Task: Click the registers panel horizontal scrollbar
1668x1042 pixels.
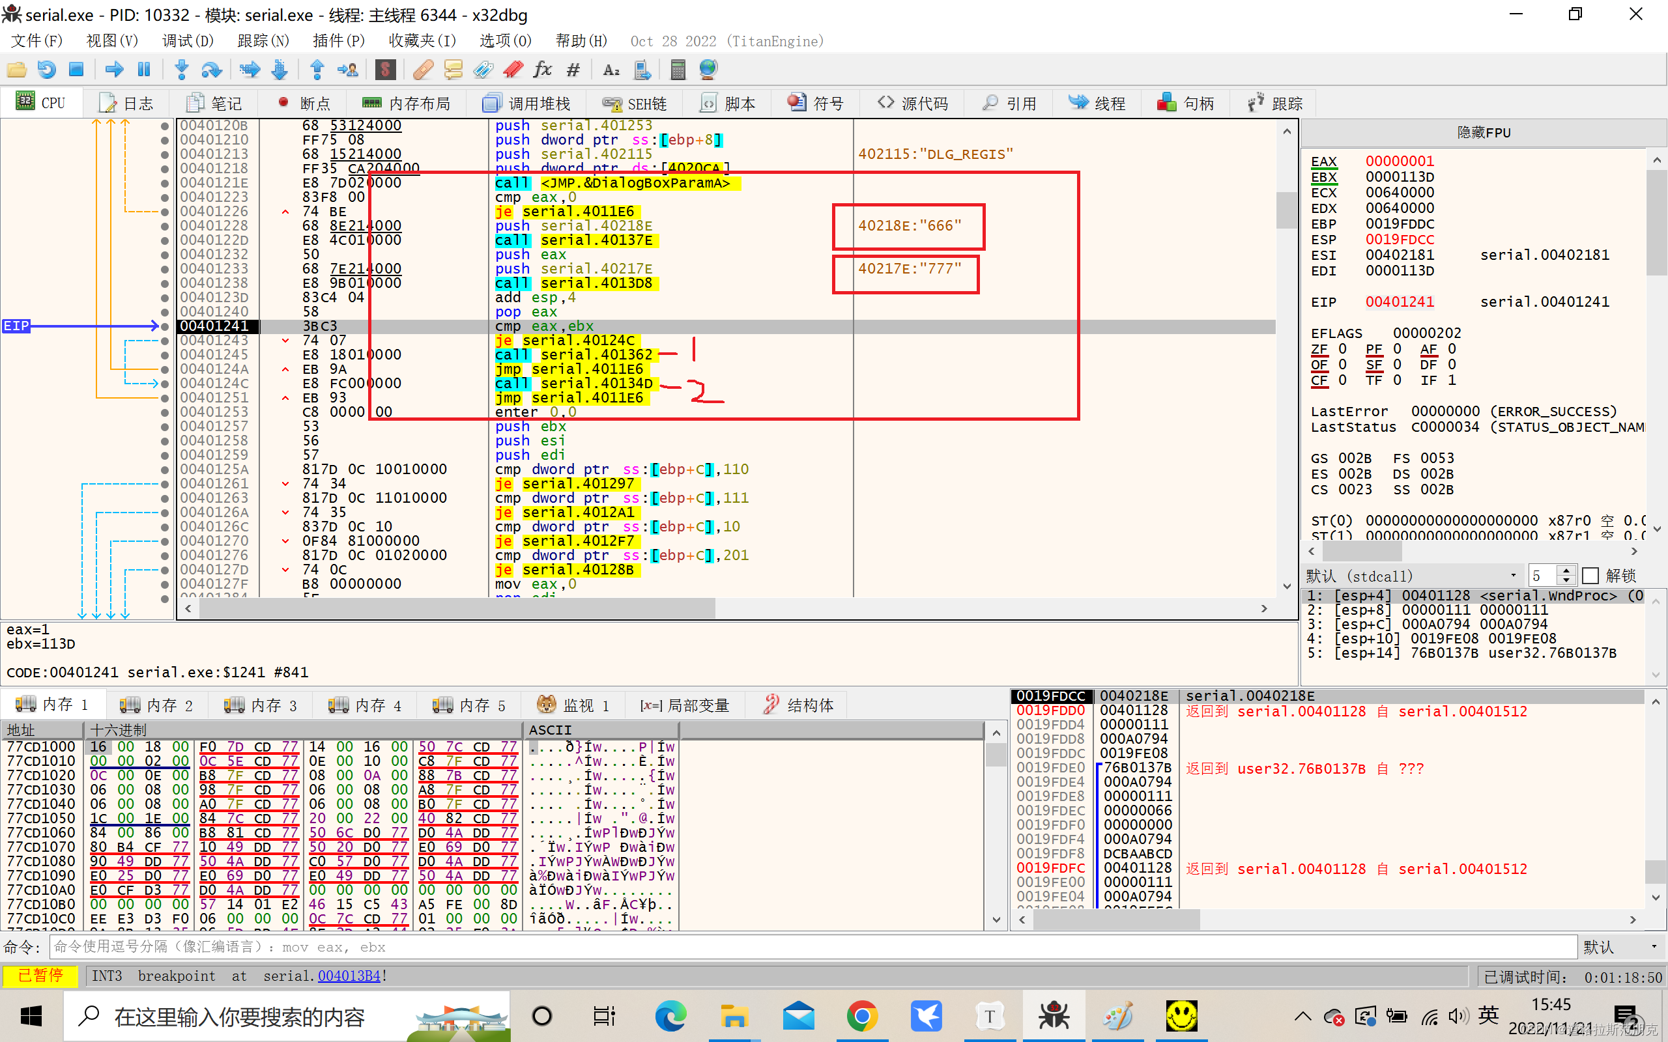Action: coord(1362,552)
